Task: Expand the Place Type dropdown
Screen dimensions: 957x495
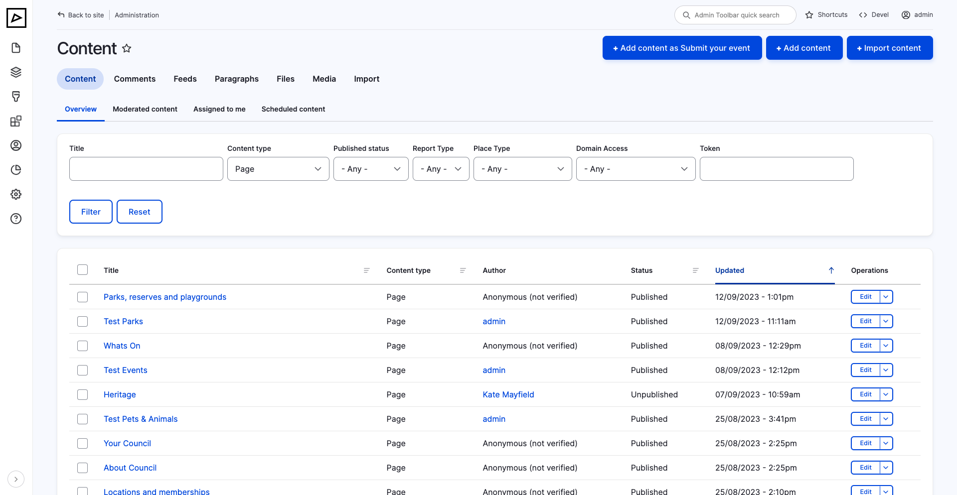Action: tap(522, 169)
